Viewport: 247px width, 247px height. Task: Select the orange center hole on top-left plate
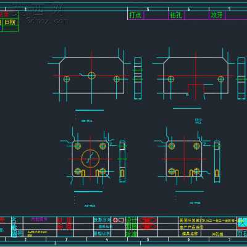pyautogui.click(x=91, y=75)
